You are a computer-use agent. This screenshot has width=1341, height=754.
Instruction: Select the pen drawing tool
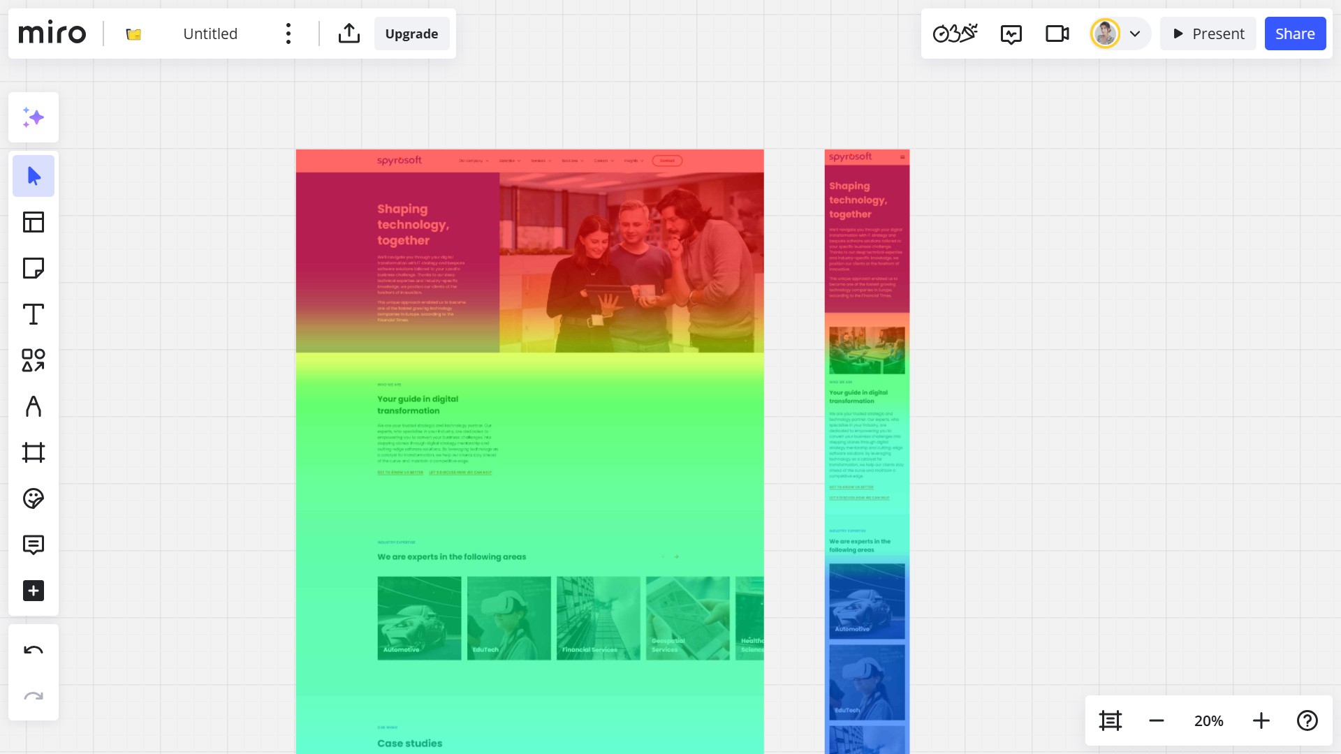[x=33, y=406]
